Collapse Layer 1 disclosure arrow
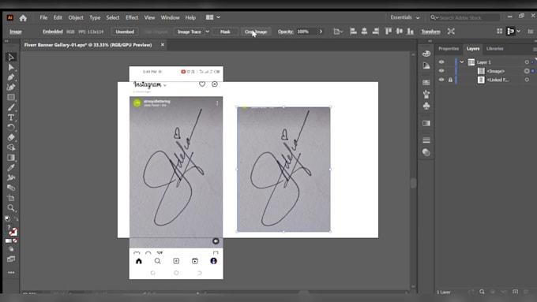Screen dimensions: 537x302 [462, 62]
